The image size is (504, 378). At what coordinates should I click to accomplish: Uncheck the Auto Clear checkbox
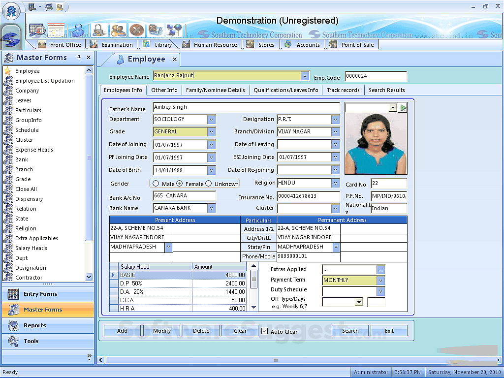tap(265, 331)
